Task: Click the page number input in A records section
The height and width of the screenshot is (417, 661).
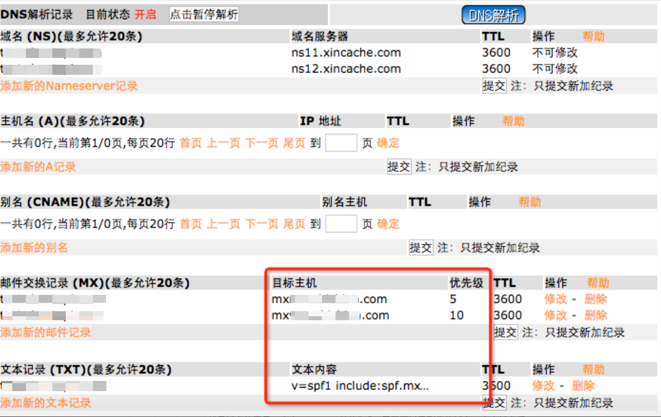Action: click(341, 143)
